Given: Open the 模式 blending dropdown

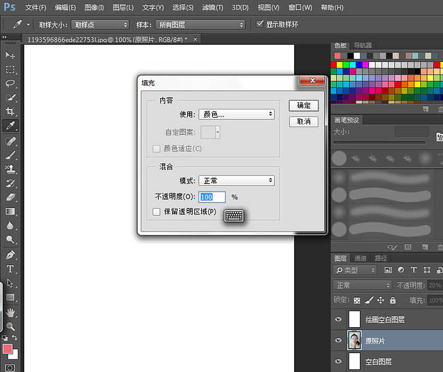Looking at the screenshot, I should 237,180.
